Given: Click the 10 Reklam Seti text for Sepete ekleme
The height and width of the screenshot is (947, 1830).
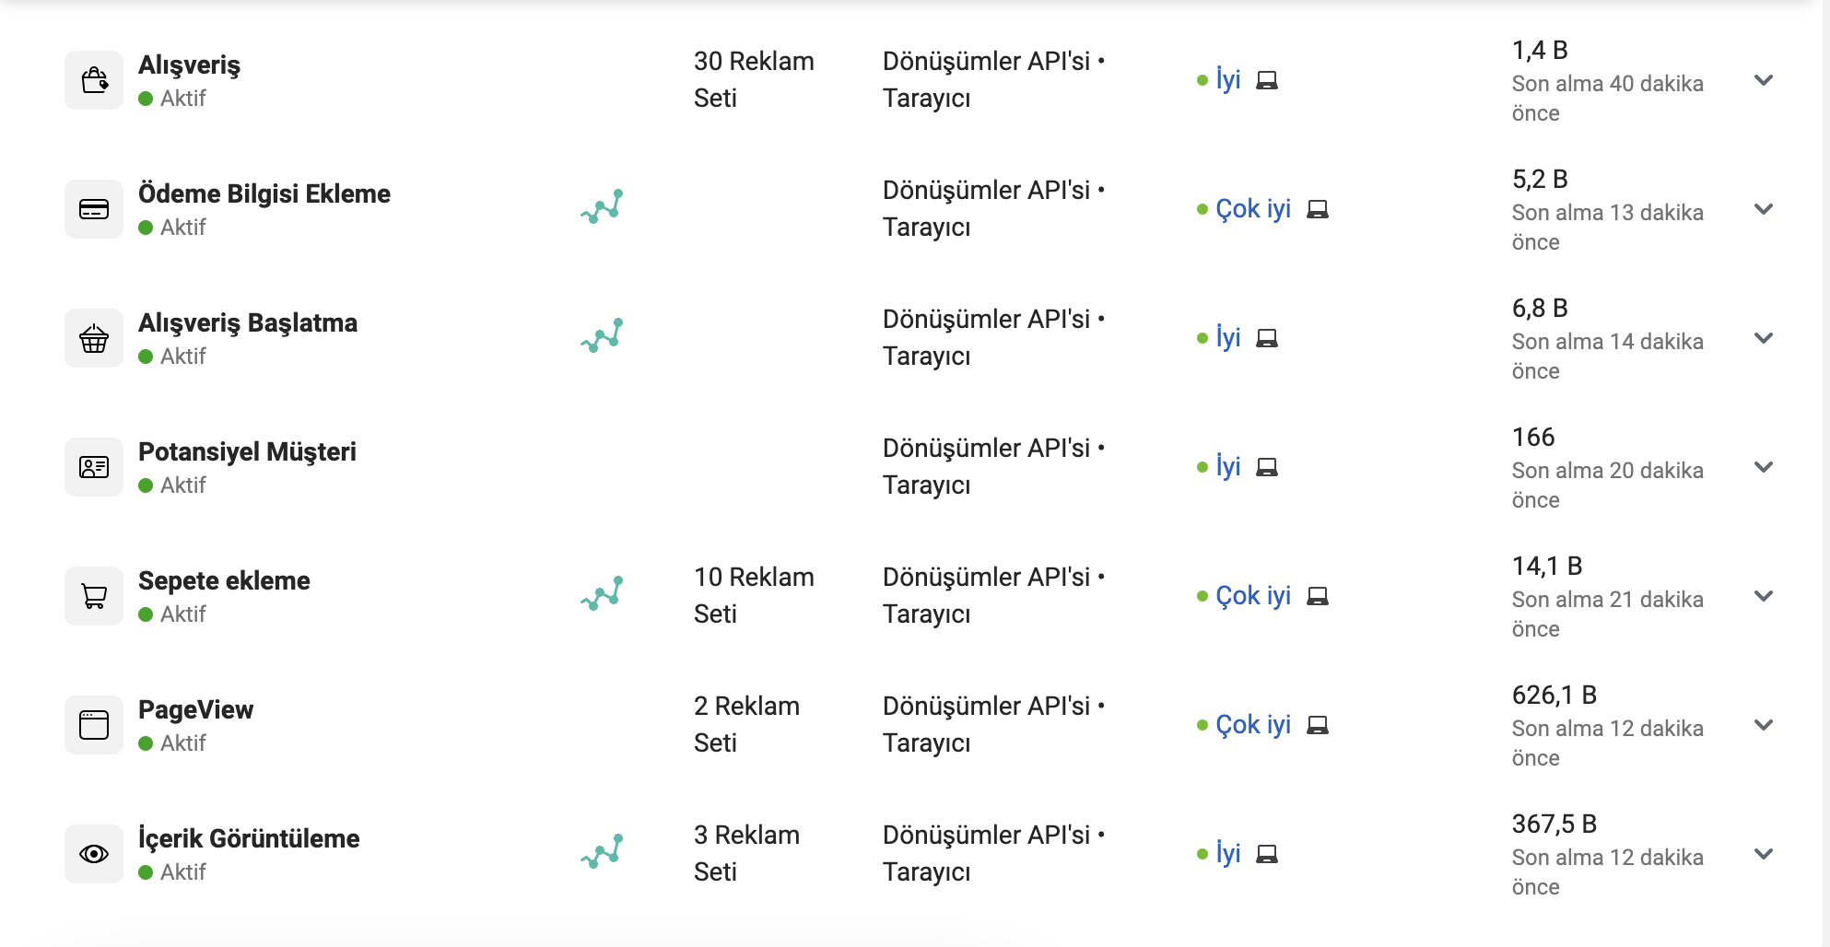Looking at the screenshot, I should (753, 595).
